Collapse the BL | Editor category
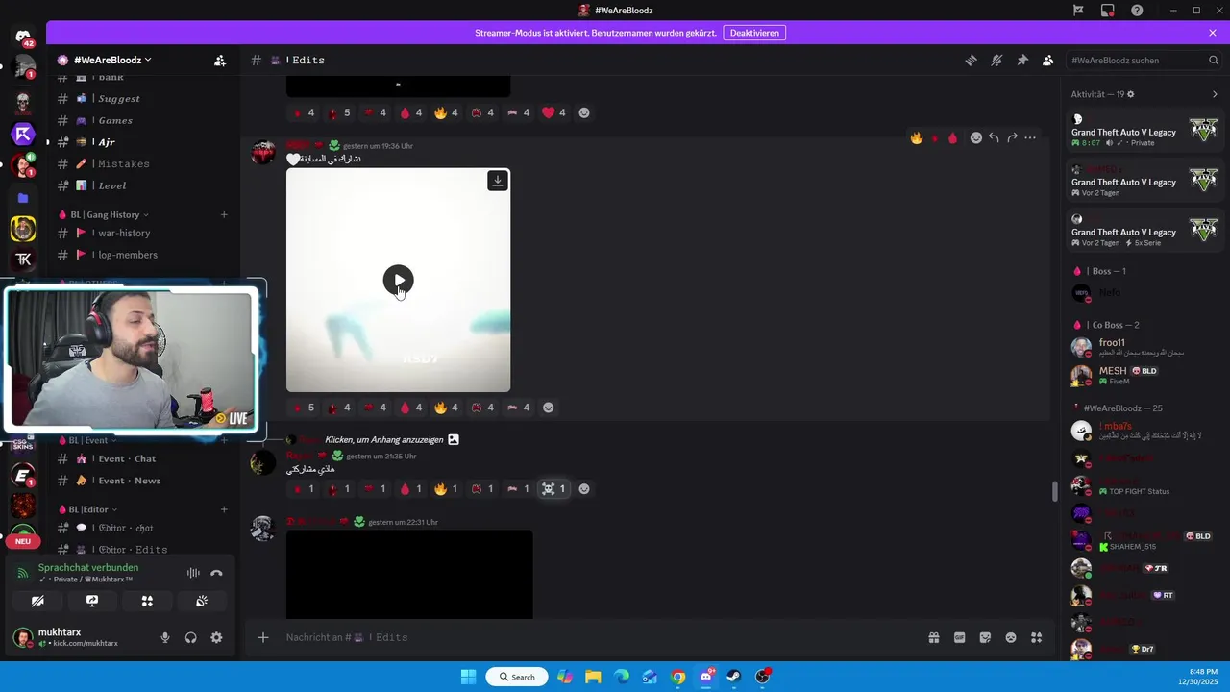The image size is (1230, 692). pos(87,509)
